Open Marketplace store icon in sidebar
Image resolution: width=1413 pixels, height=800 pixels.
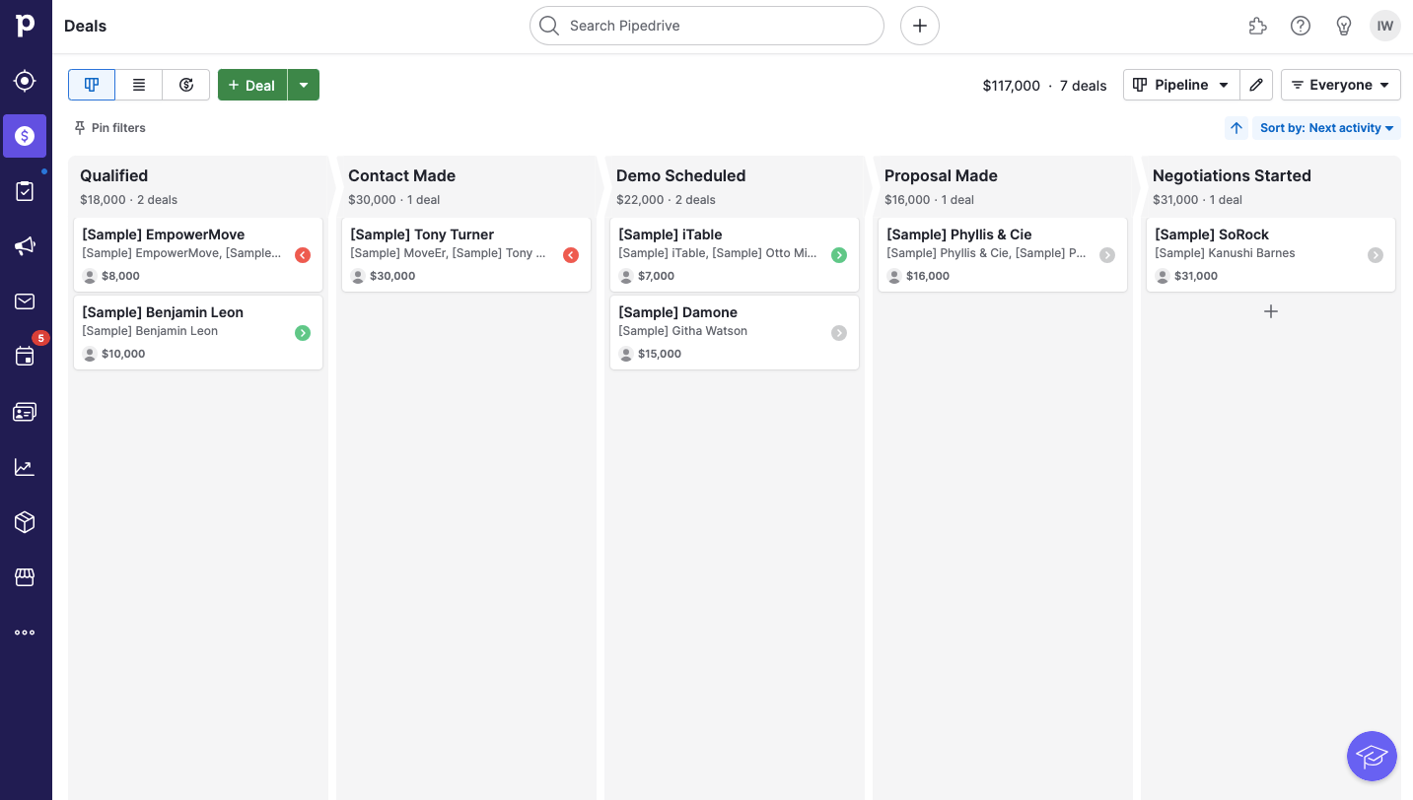[x=26, y=577]
